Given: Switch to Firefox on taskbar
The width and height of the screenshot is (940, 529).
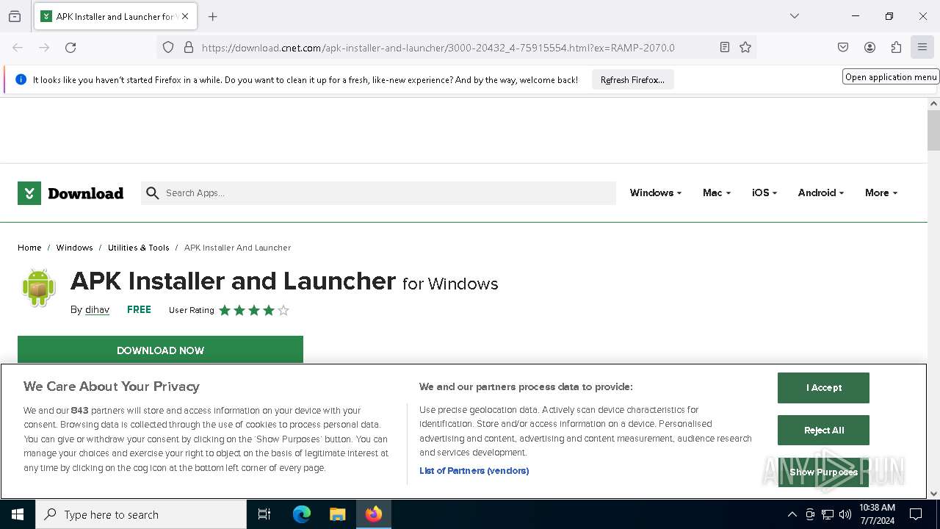Looking at the screenshot, I should [374, 514].
